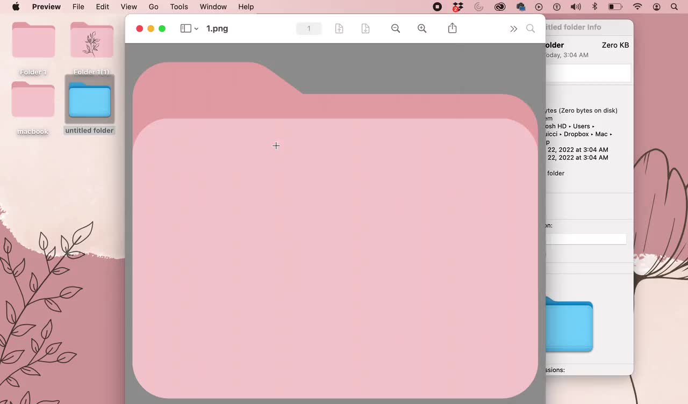Screen dimensions: 688x404
Task: Open the macbook folder on the desktop
Action: [33, 100]
